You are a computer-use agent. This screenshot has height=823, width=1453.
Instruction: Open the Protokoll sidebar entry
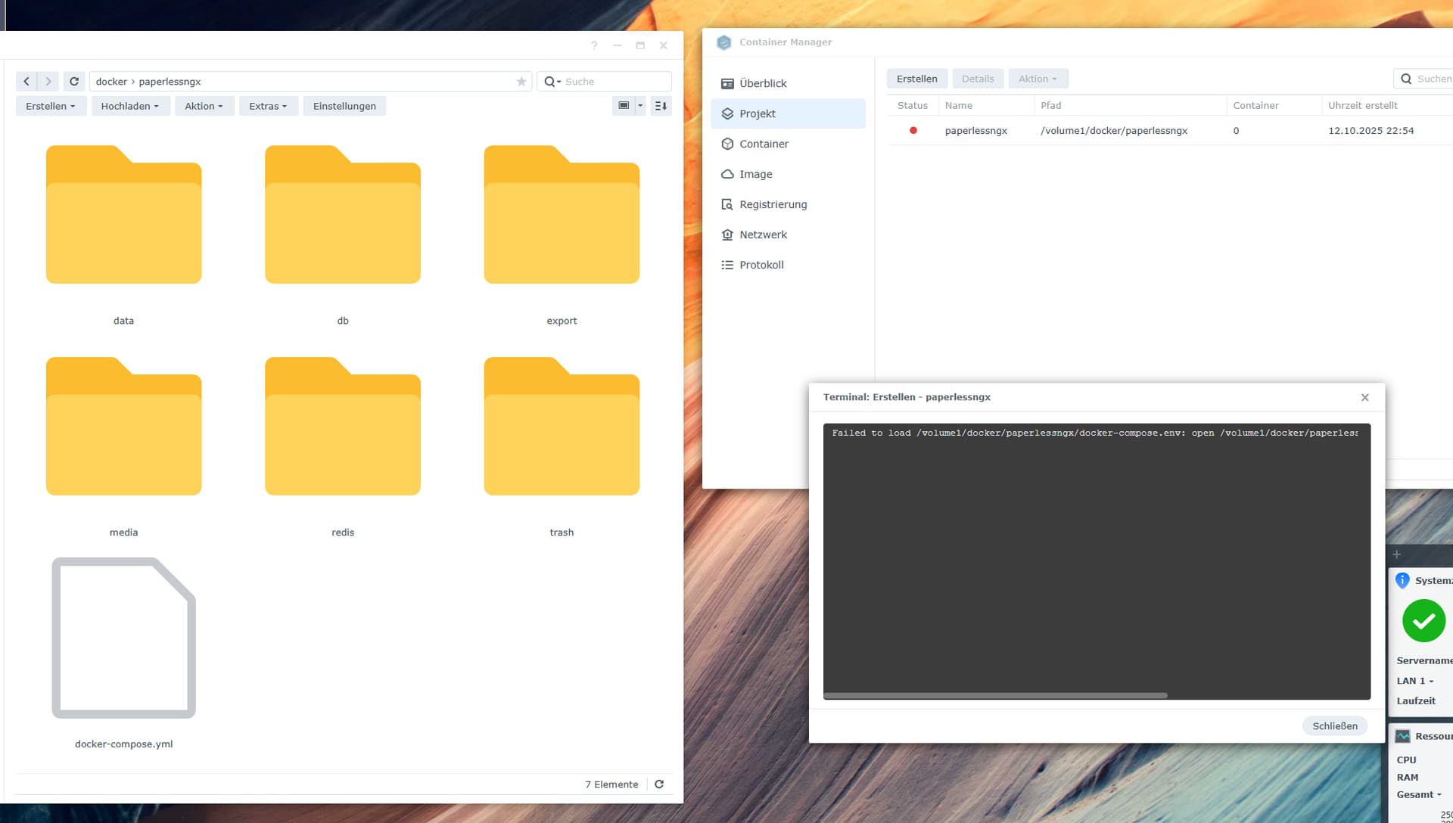tap(761, 265)
